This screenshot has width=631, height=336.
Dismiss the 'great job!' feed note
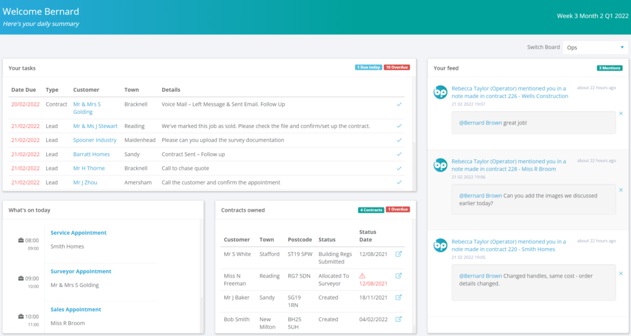click(x=621, y=114)
